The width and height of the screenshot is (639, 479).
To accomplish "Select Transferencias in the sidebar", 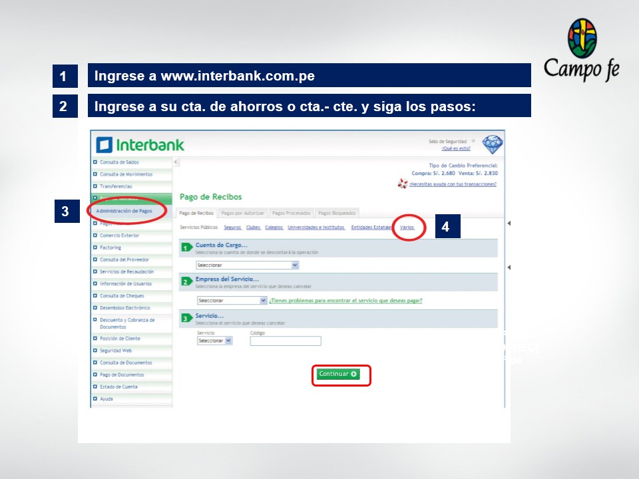I will coord(116,186).
